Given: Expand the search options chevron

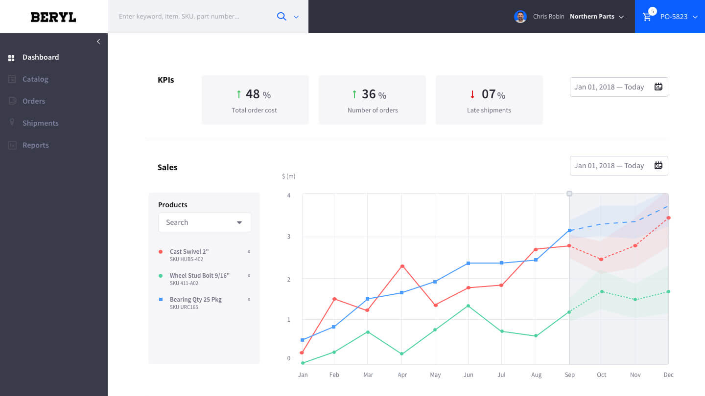Looking at the screenshot, I should click(296, 17).
